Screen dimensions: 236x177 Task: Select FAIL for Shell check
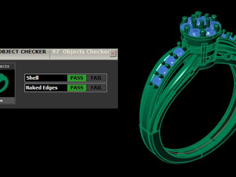pyautogui.click(x=96, y=78)
